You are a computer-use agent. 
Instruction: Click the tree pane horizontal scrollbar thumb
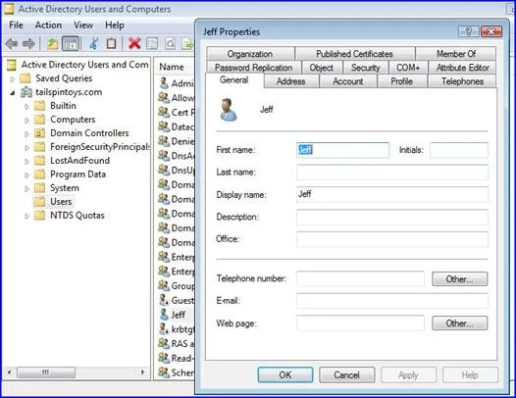46,373
